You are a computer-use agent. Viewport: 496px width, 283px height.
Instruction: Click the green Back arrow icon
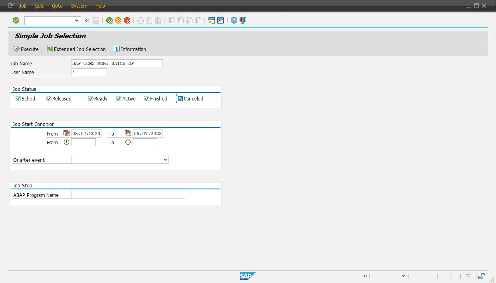pyautogui.click(x=109, y=20)
